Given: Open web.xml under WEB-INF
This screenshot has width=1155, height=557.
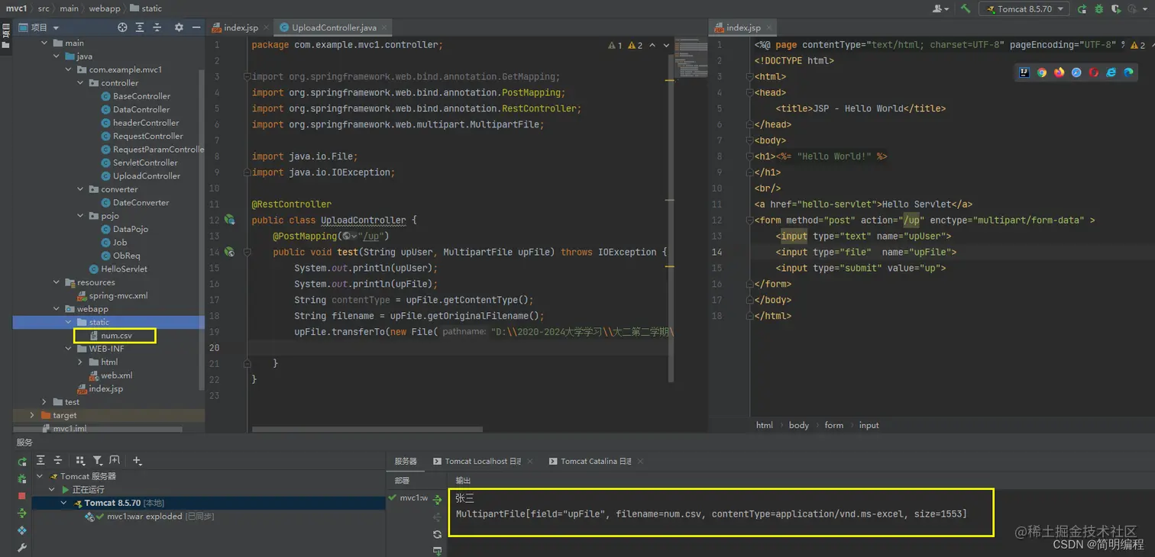Looking at the screenshot, I should (x=116, y=375).
